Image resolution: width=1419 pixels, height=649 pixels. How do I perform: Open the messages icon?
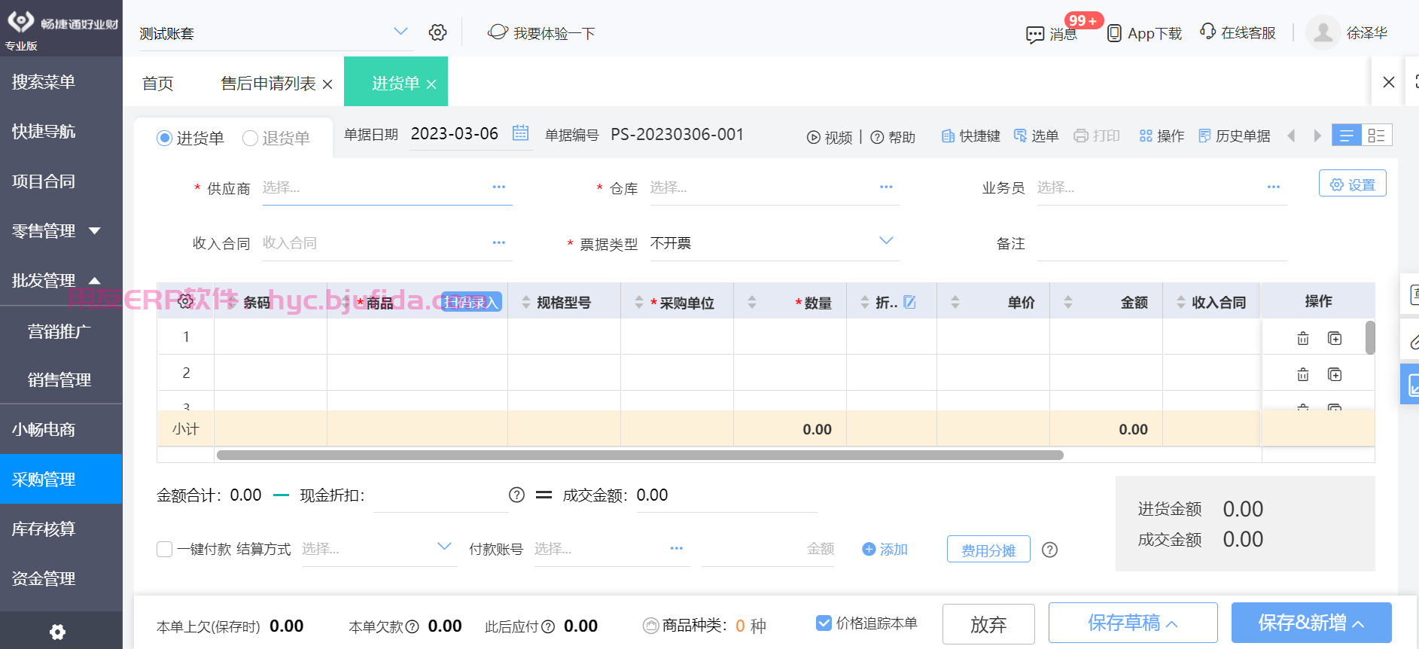[x=1035, y=34]
